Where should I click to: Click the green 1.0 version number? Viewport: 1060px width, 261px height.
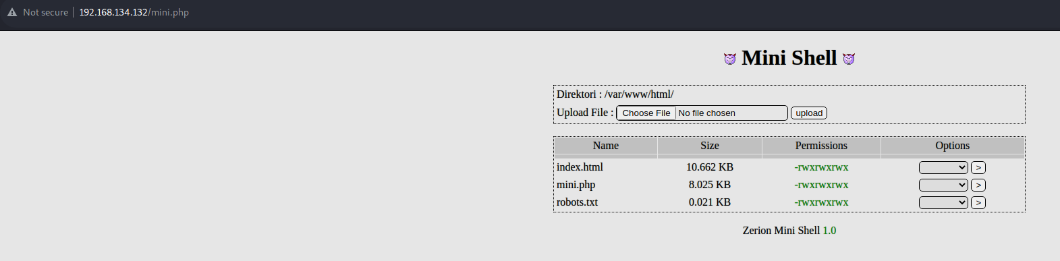829,231
